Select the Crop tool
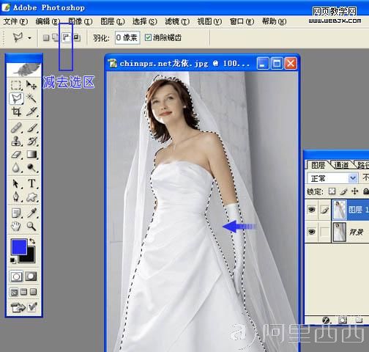This screenshot has height=352, width=369. [x=16, y=112]
